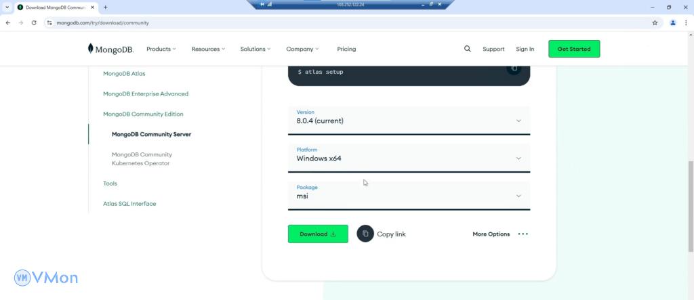
Task: Open Chrome three-dot menu
Action: tap(686, 22)
